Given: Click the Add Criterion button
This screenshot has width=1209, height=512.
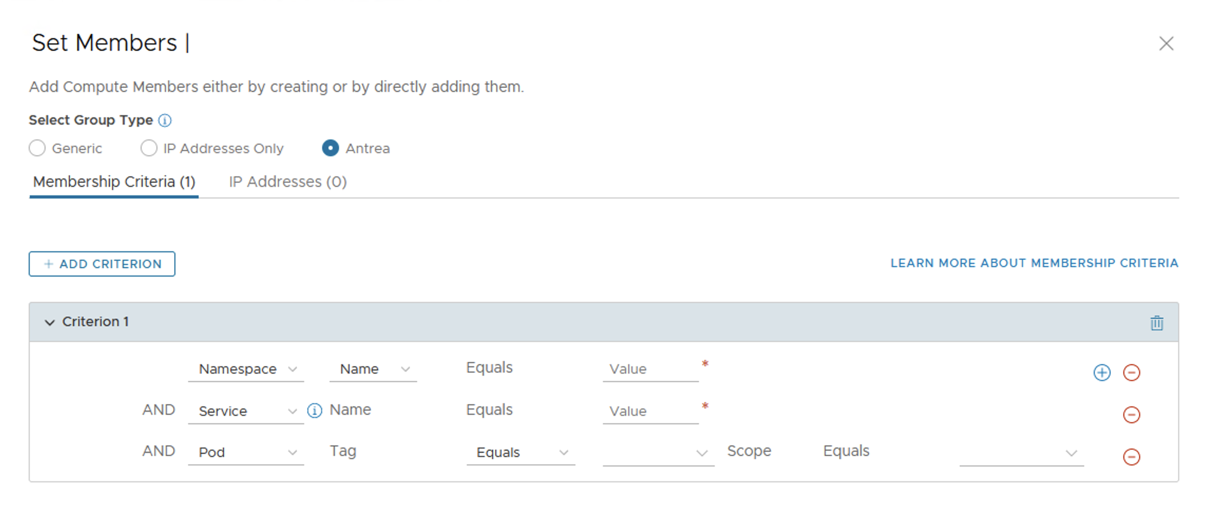Looking at the screenshot, I should [x=102, y=264].
